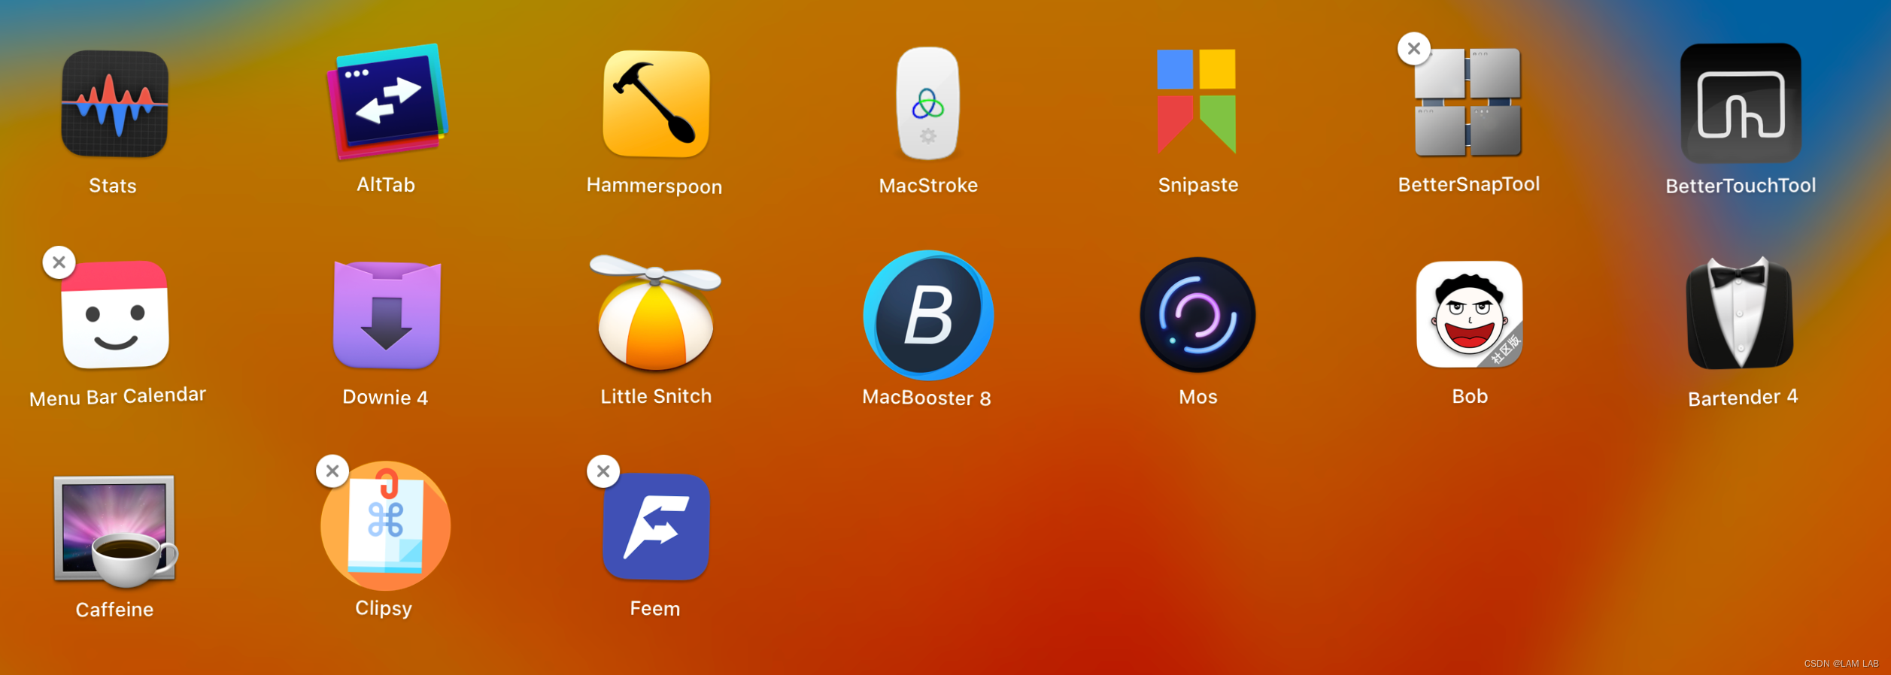The image size is (1891, 675).
Task: Click the "BetterTouchTool" label text
Action: tap(1741, 186)
